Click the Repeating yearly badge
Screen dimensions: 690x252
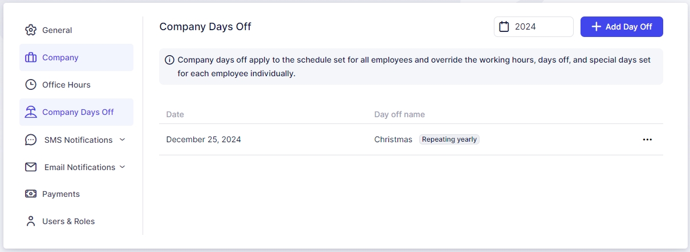[x=449, y=139]
